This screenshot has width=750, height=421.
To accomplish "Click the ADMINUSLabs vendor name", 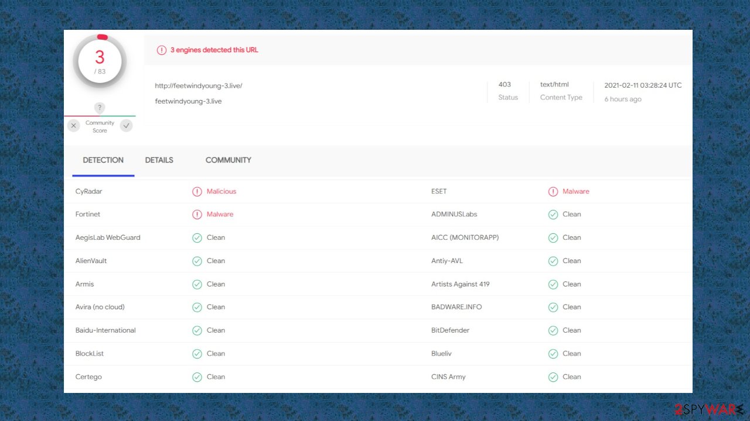I will (454, 215).
